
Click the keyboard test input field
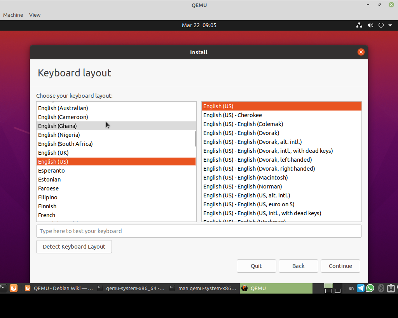[199, 231]
